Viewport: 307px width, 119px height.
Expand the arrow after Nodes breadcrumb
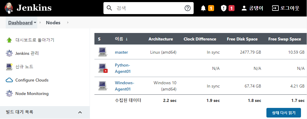(x=68, y=22)
